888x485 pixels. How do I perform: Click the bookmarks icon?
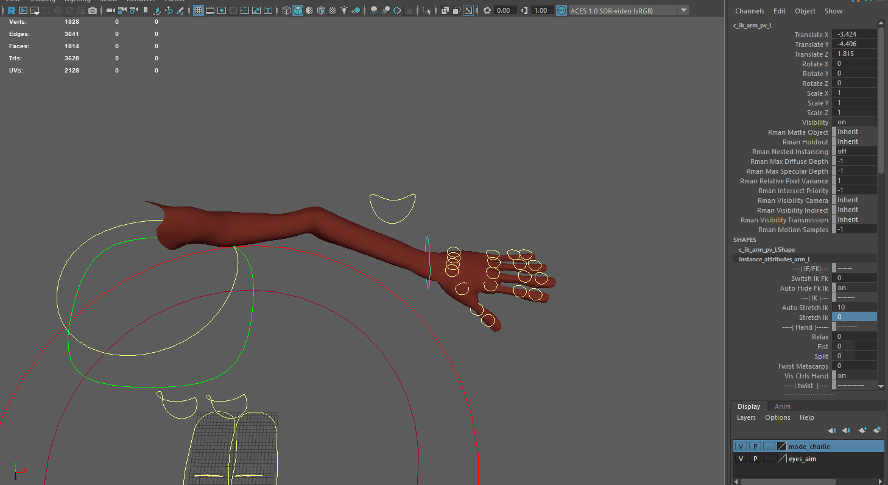coord(146,10)
